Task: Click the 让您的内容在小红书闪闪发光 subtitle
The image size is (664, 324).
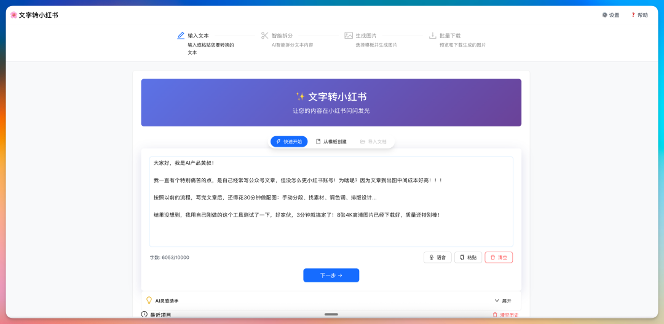Action: pyautogui.click(x=331, y=111)
